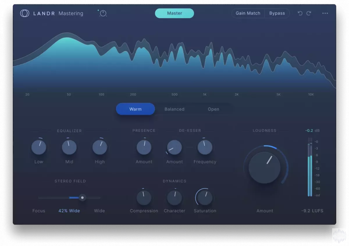Select the Balanced style

tap(174, 109)
